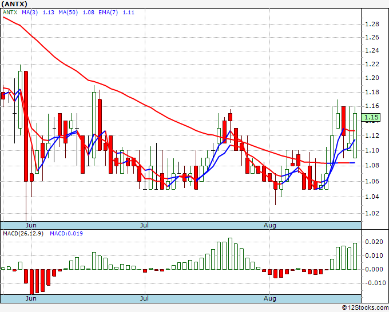This screenshot has height=312, width=389.
Task: Click the 1.22 price axis label
Action: 372,64
